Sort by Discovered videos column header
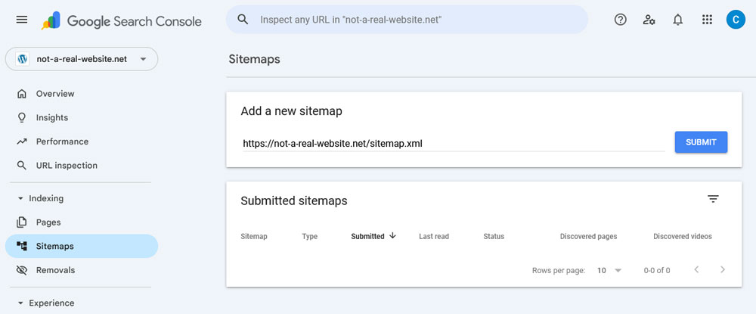756x314 pixels. [682, 236]
